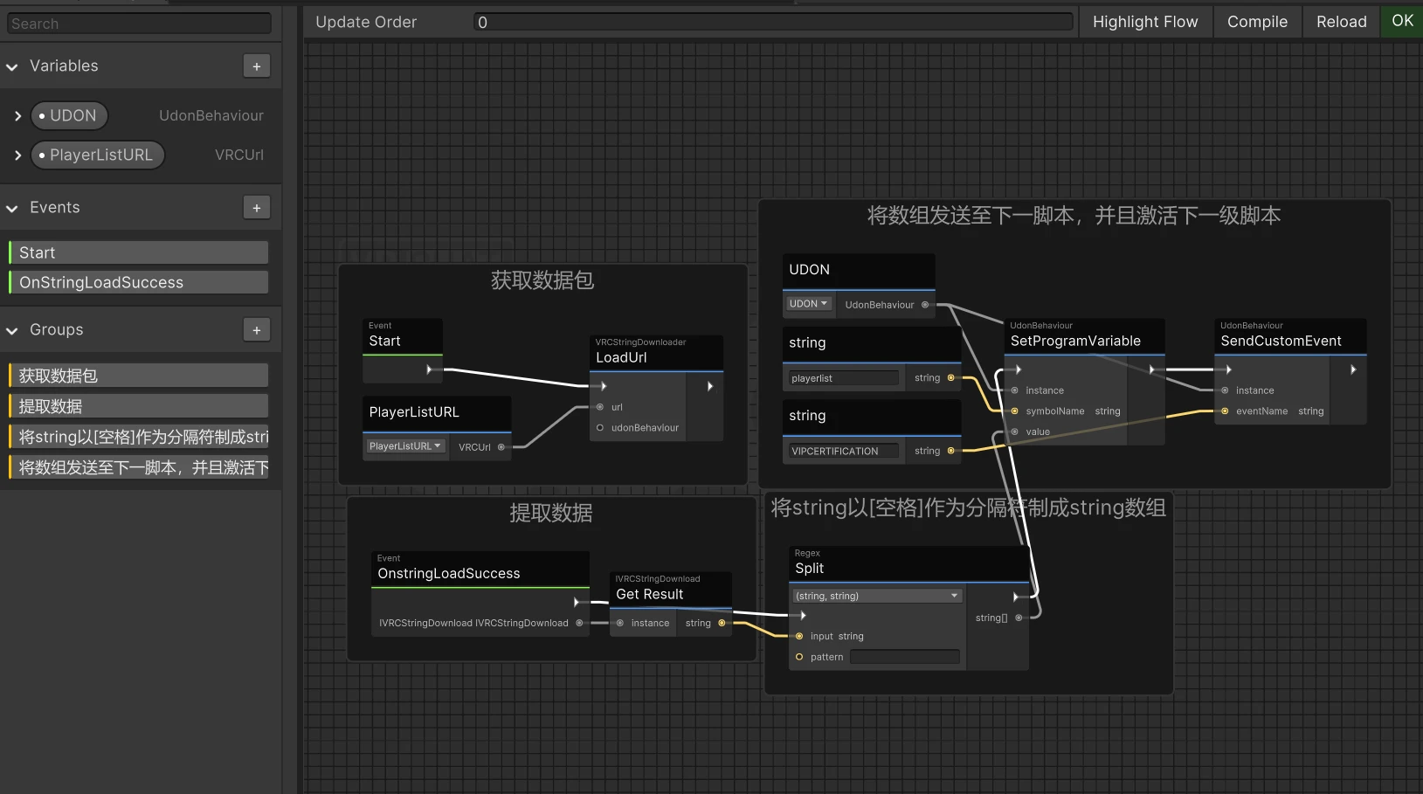This screenshot has width=1423, height=794.
Task: Expand the PlayerListURL variable row
Action: (17, 155)
